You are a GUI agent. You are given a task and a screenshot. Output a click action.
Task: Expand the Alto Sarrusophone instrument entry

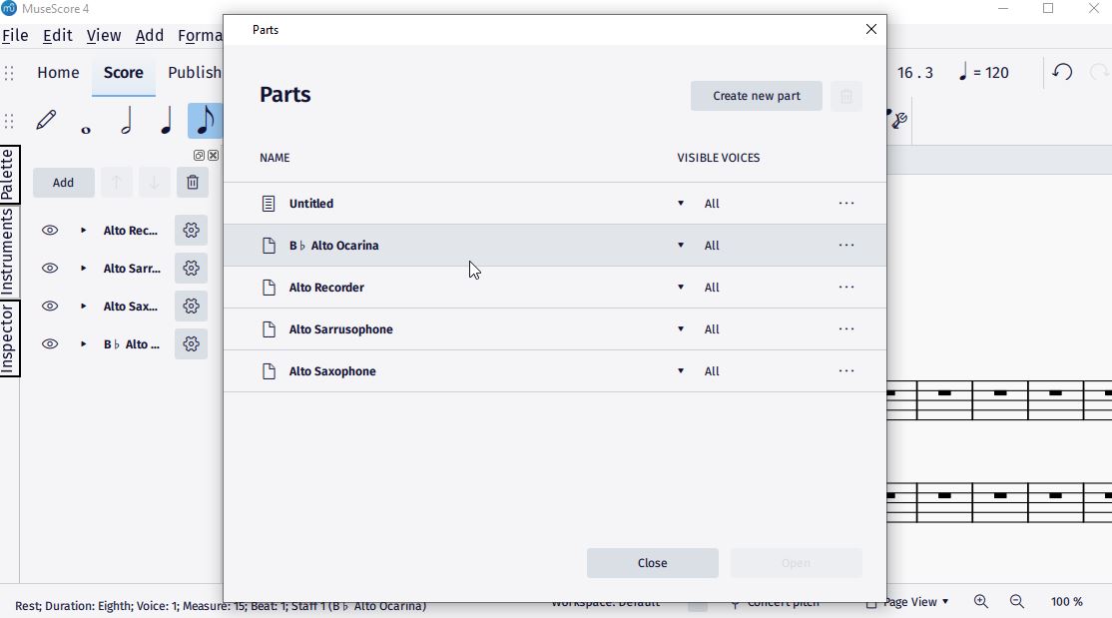[x=83, y=268]
